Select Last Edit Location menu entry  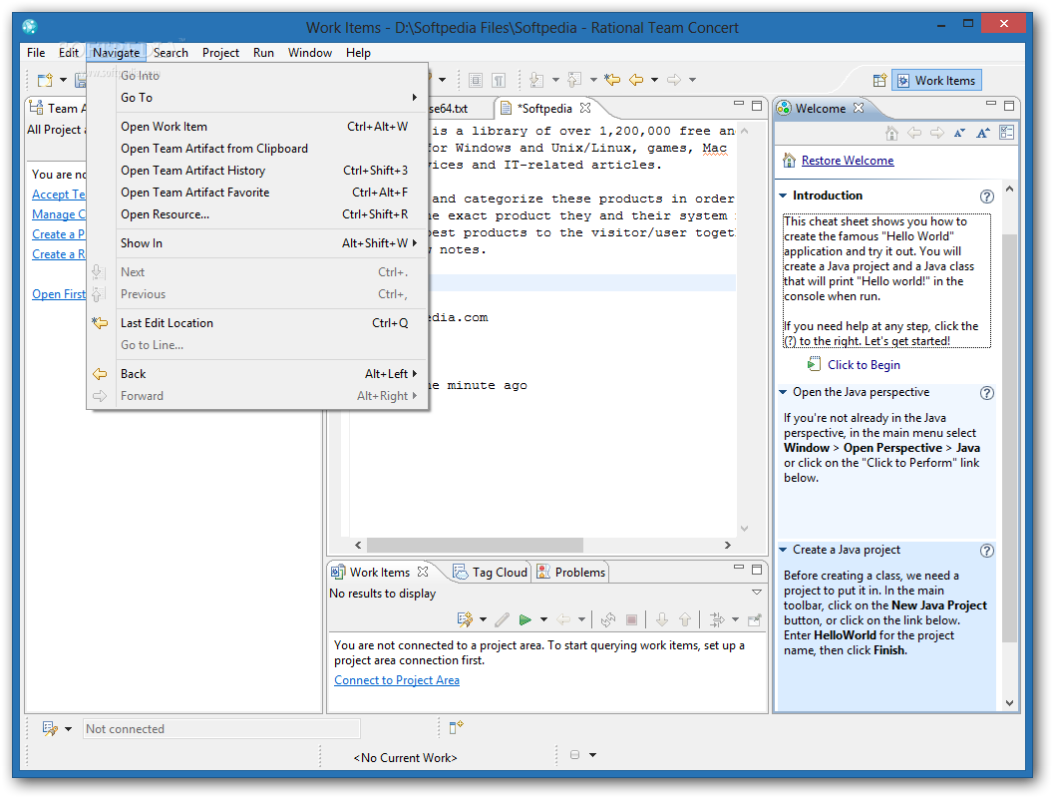(258, 323)
